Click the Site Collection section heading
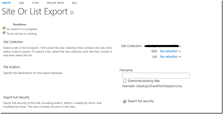The height and width of the screenshot is (114, 223). pos(13,42)
